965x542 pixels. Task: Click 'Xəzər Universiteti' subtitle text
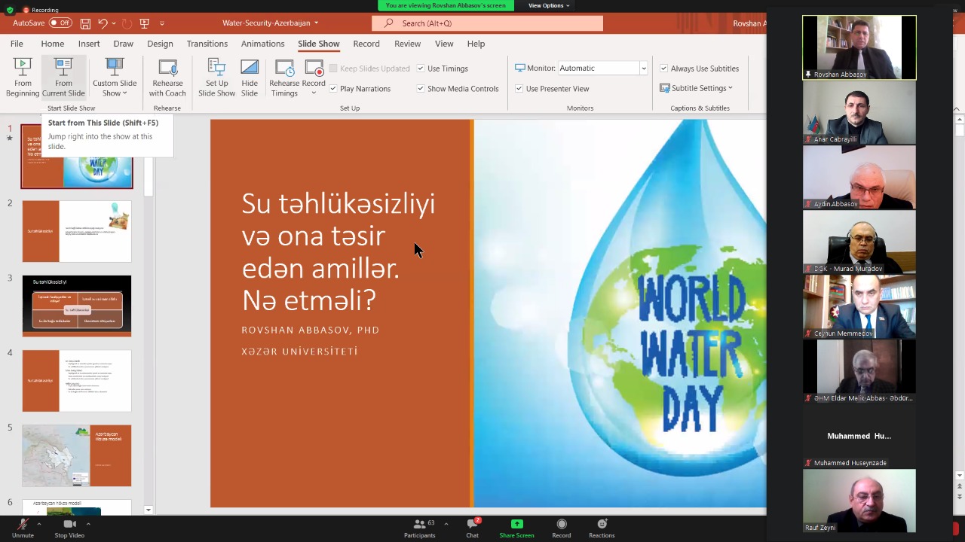pos(299,351)
